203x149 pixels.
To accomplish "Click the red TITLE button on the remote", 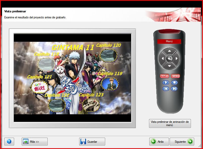I will click(x=165, y=76).
